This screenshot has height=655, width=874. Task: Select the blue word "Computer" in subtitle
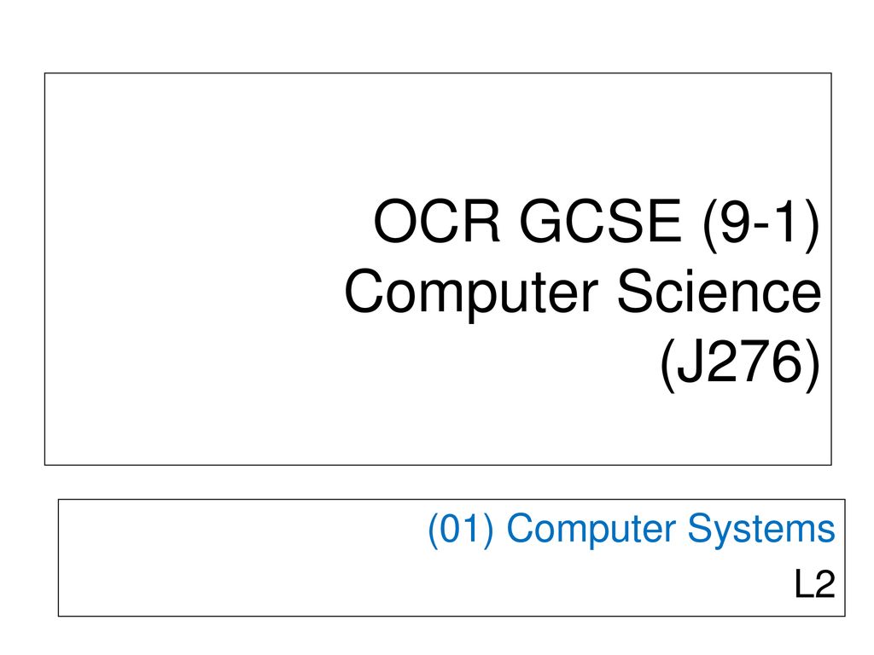pos(592,530)
